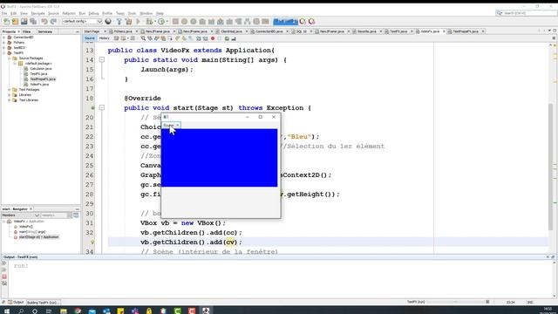This screenshot has height=314, width=558.
Task: Click the Search field in title area
Action: pyautogui.click(x=526, y=13)
